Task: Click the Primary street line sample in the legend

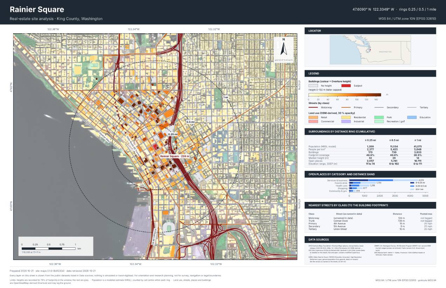Action: (x=346, y=107)
